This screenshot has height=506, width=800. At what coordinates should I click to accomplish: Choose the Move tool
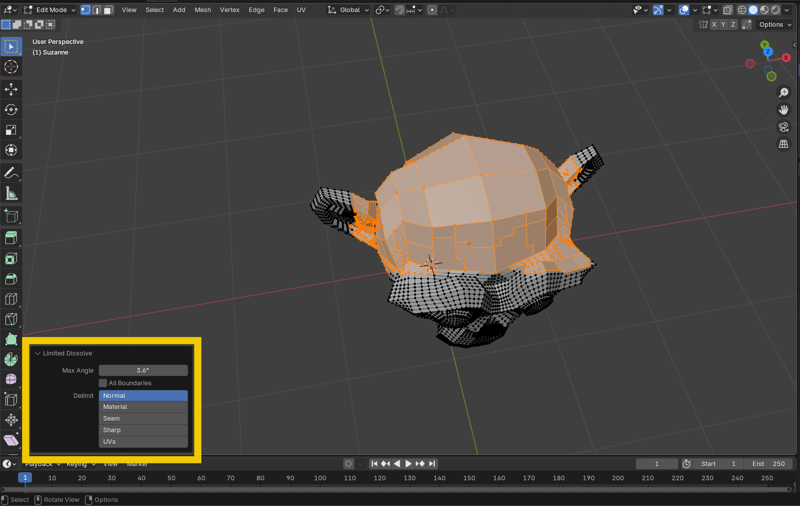11,89
